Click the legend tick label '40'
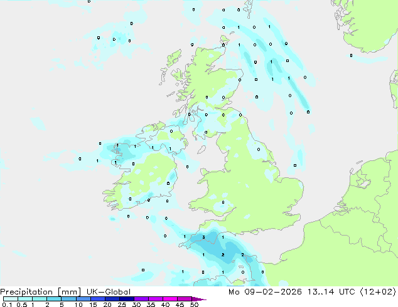Image resolution: width=398 pixels, height=307 pixels. 165,304
